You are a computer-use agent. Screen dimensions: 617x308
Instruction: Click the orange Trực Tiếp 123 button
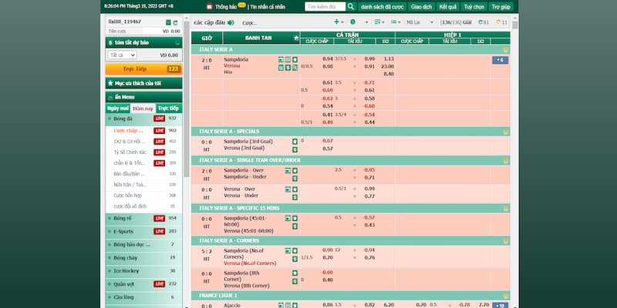tap(143, 69)
